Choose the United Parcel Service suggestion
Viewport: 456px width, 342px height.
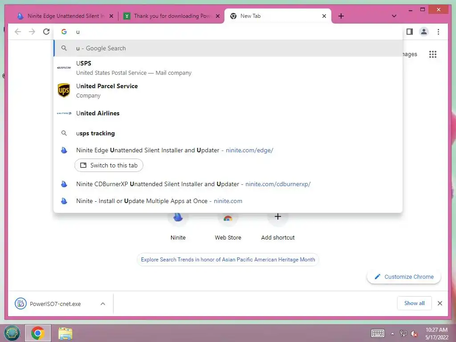228,90
